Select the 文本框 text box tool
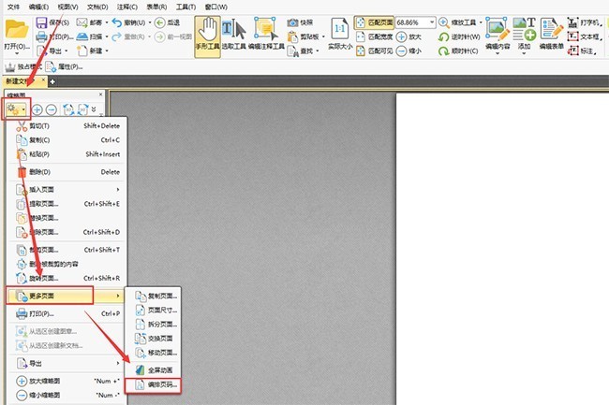609x405 pixels. point(584,36)
